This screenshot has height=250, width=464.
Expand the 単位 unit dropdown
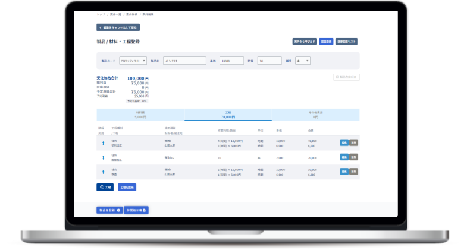[x=303, y=61]
